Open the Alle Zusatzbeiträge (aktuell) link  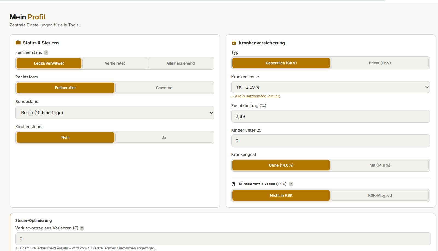tap(256, 96)
